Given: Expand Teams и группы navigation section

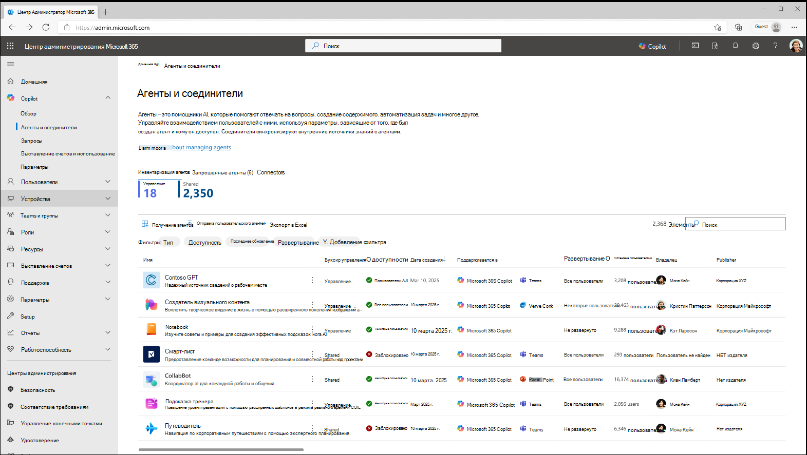Looking at the screenshot, I should [x=108, y=215].
